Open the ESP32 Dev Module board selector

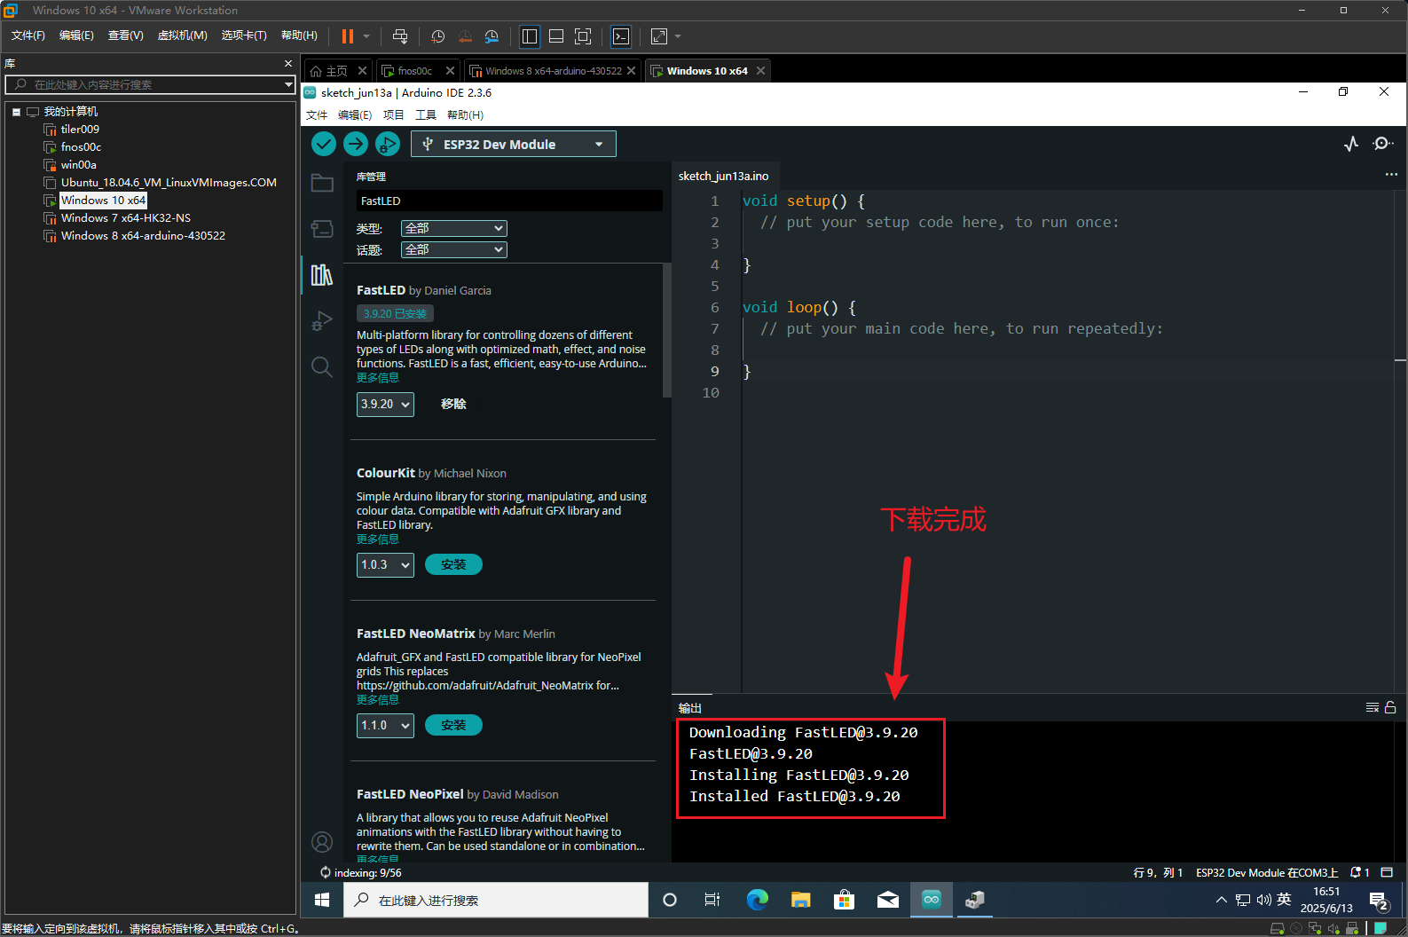point(514,144)
